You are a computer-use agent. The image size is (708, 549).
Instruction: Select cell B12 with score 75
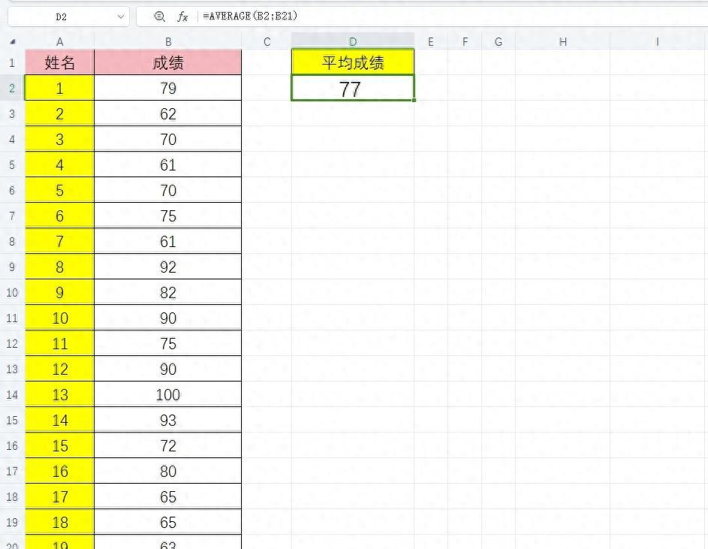tap(168, 343)
